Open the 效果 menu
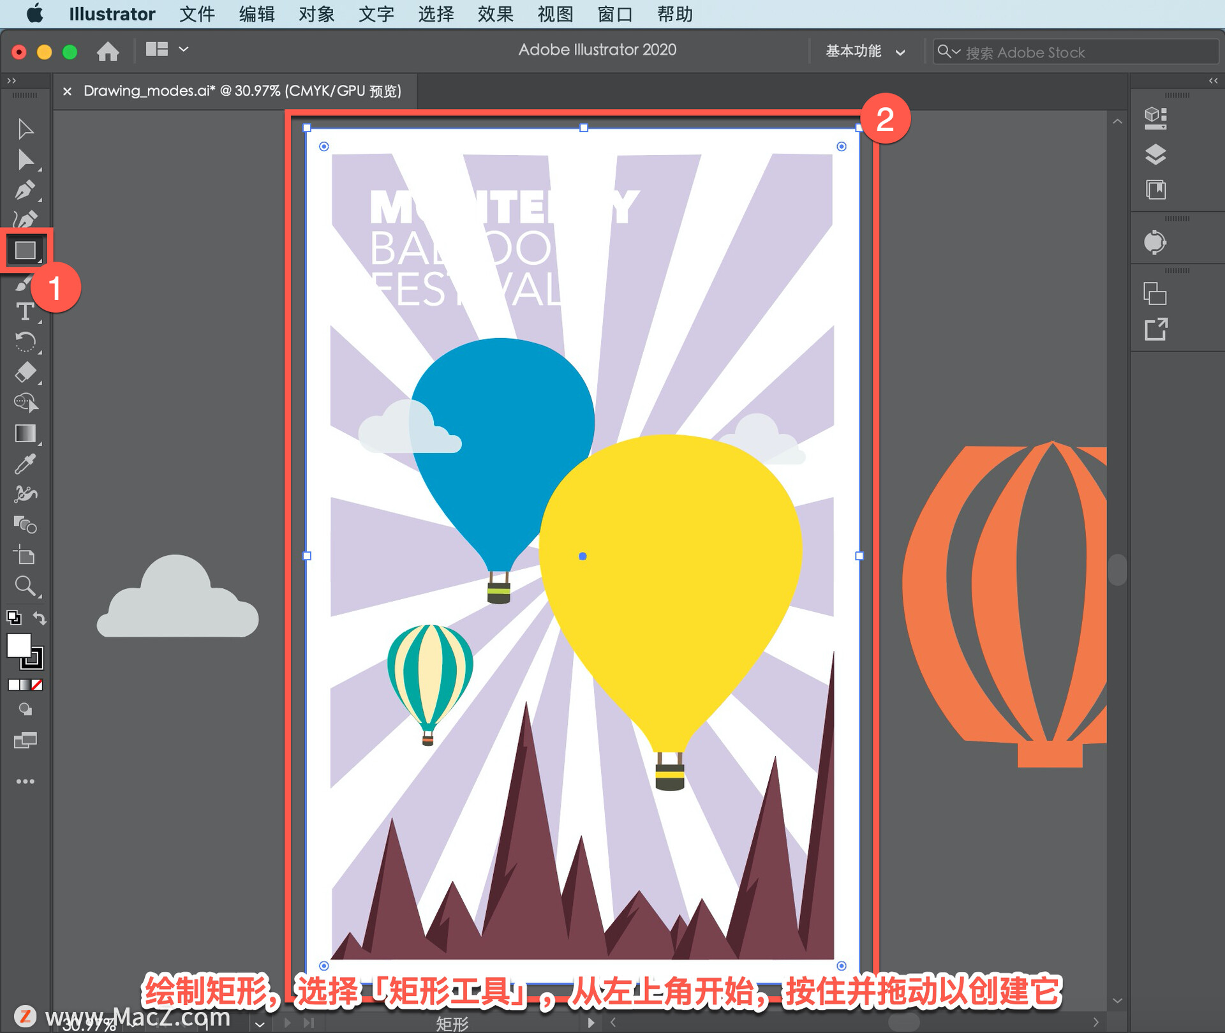This screenshot has width=1225, height=1033. 495,14
